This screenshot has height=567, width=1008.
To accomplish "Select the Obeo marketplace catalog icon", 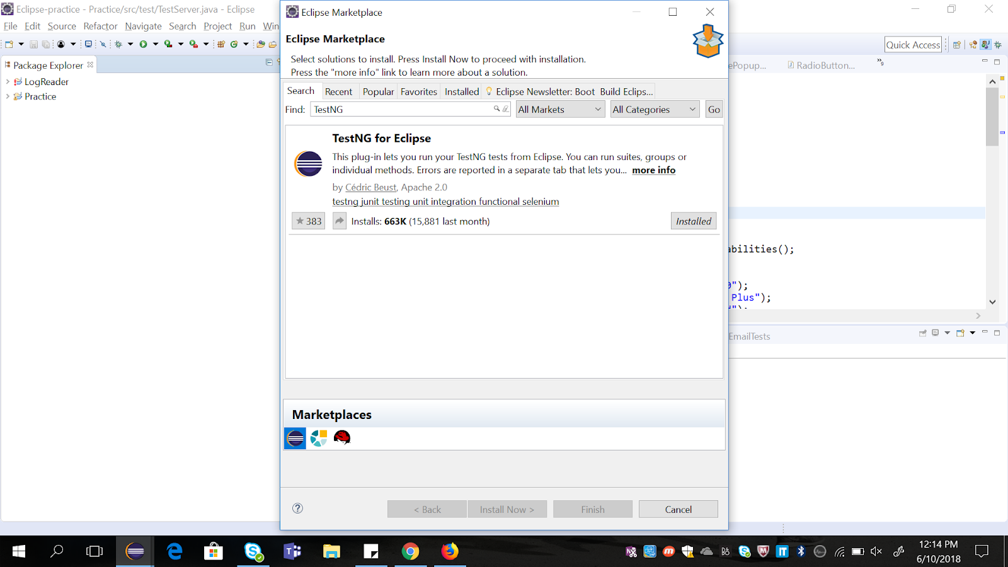I will pos(319,438).
